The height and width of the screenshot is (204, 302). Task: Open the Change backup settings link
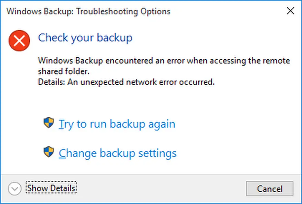pyautogui.click(x=118, y=153)
